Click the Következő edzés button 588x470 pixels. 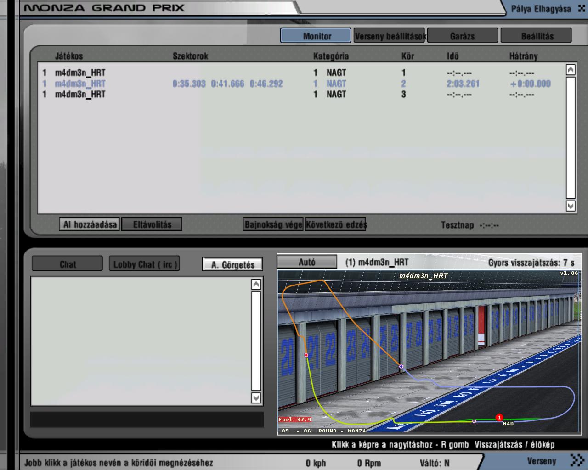coord(336,224)
